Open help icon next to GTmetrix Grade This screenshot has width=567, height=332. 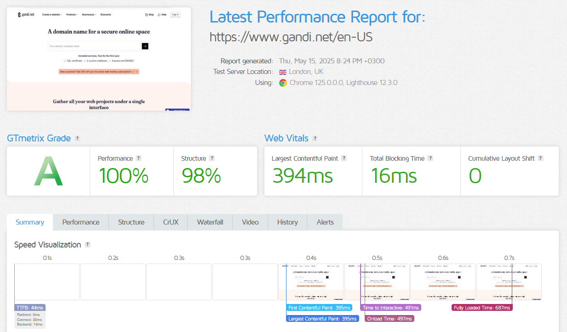pos(78,138)
